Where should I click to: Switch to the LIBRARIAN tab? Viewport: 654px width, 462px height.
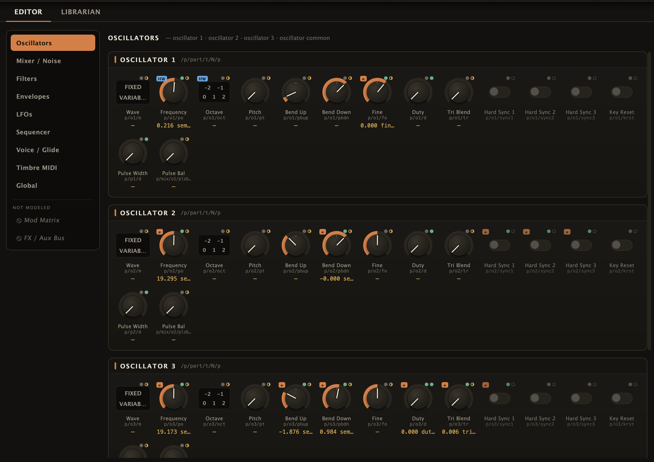coord(81,12)
